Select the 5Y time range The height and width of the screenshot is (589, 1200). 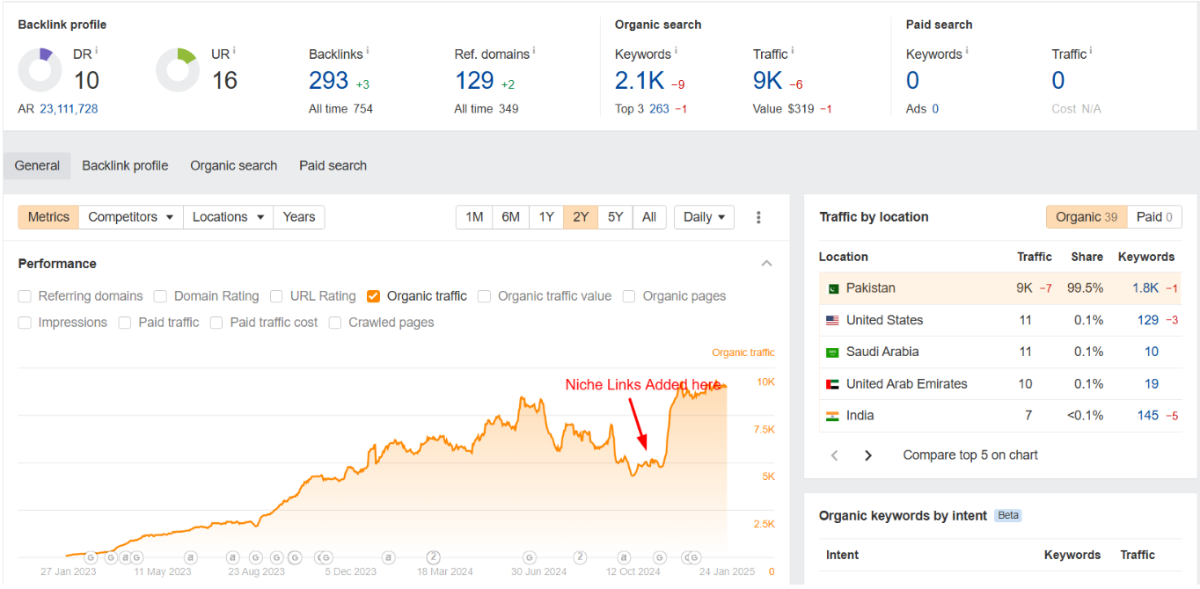pos(615,217)
